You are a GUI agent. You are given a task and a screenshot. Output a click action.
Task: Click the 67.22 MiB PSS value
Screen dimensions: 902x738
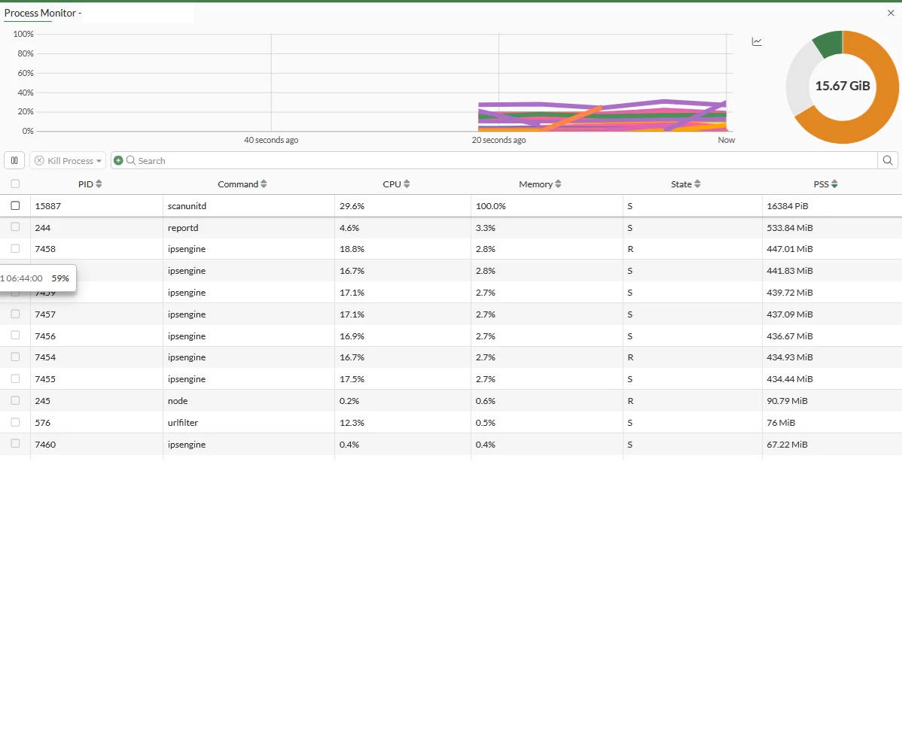(787, 445)
